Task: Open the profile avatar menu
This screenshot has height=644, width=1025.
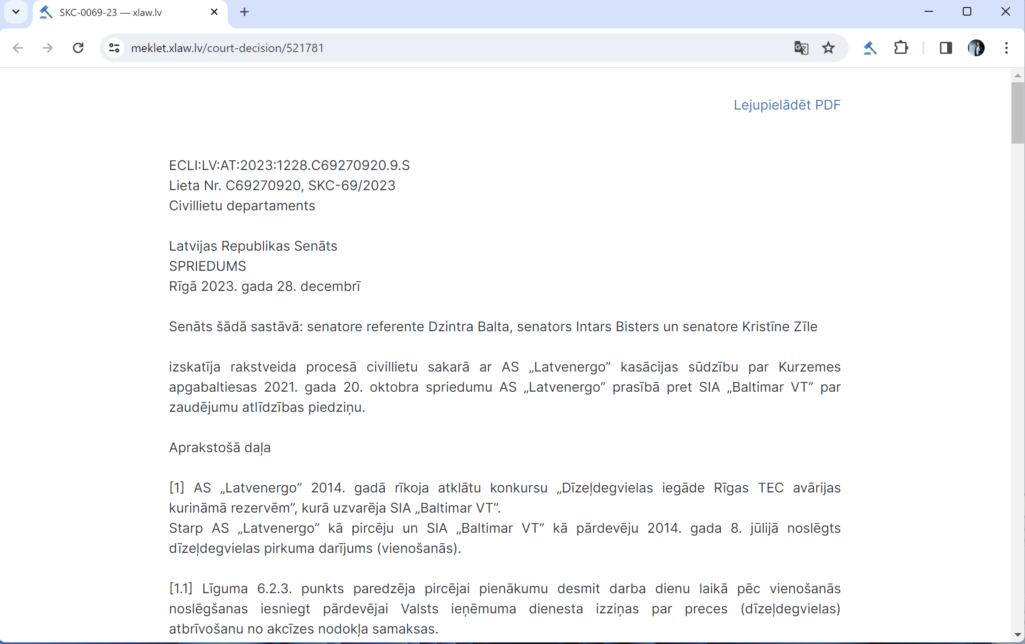Action: pyautogui.click(x=976, y=47)
